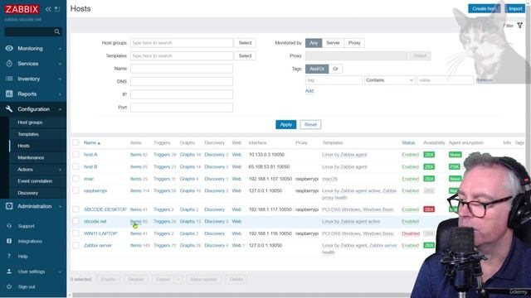Open Maintenance in Configuration menu

click(x=31, y=157)
